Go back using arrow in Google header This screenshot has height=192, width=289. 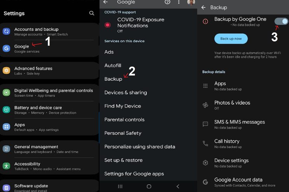[x=106, y=2]
